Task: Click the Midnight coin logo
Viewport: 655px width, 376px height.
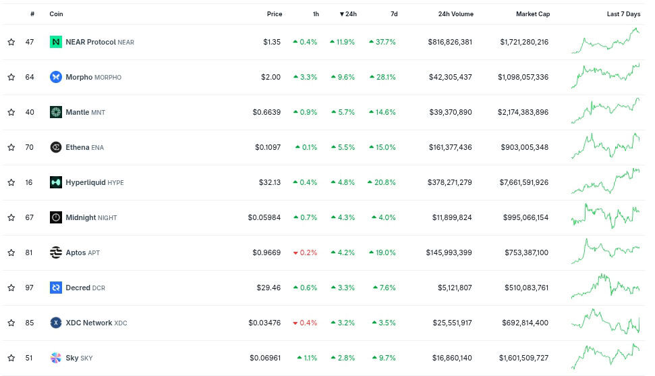Action: click(x=56, y=217)
